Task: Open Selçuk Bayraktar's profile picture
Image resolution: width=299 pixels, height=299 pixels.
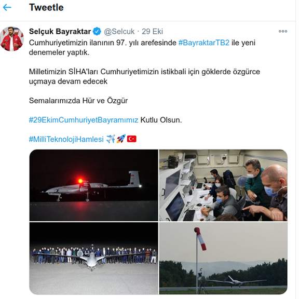Action: (12, 39)
